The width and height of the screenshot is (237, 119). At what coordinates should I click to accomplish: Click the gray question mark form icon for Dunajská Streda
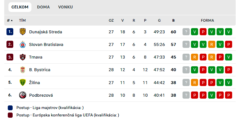[186, 32]
